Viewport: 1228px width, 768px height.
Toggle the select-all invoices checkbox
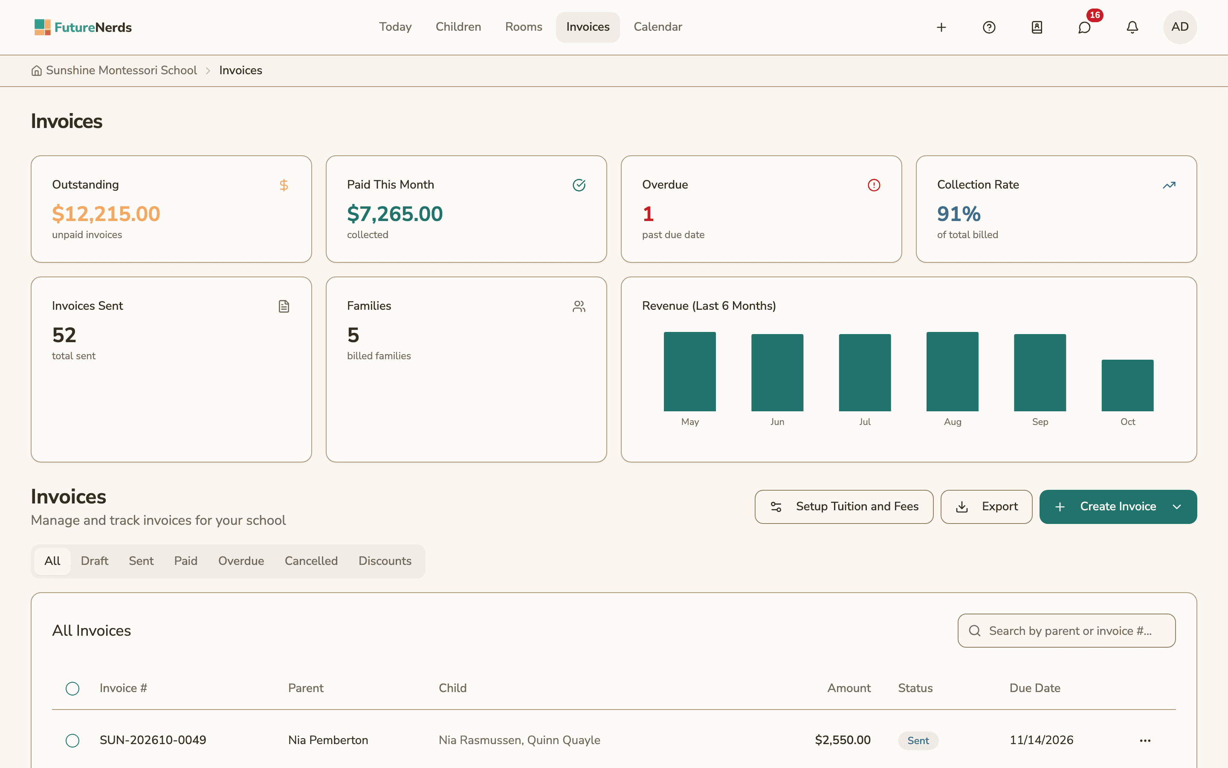click(x=72, y=688)
